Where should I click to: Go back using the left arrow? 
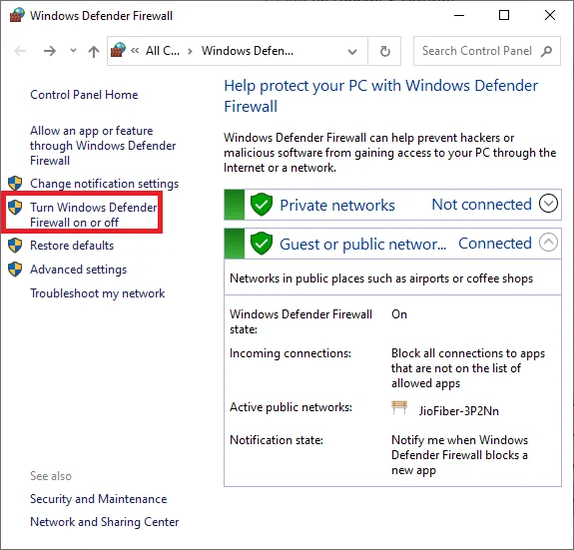pos(20,51)
